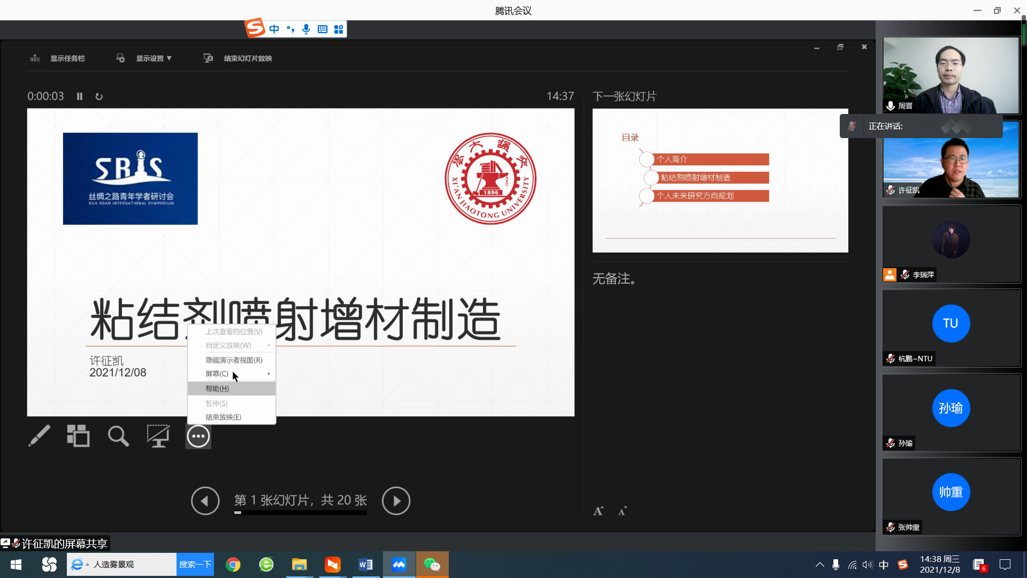Choose 隐藏演示者视图(R) menu item
This screenshot has width=1027, height=578.
point(234,360)
